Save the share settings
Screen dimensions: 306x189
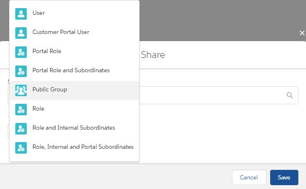284,178
